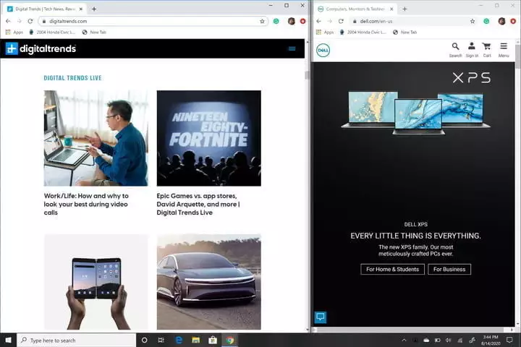The width and height of the screenshot is (521, 347).
Task: Click the Nineteen Eighty-Fortnite thumbnail
Action: (208, 138)
